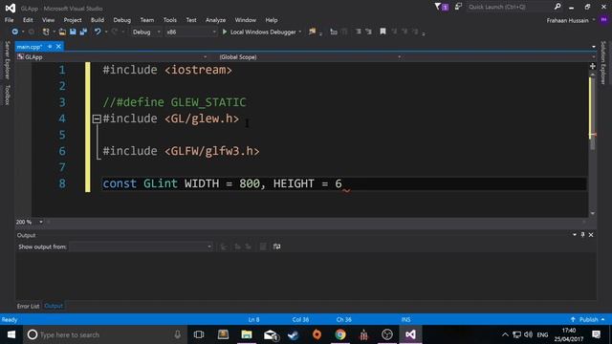Click the vertical editor scrollbar thumb
612x344 pixels.
pyautogui.click(x=593, y=113)
